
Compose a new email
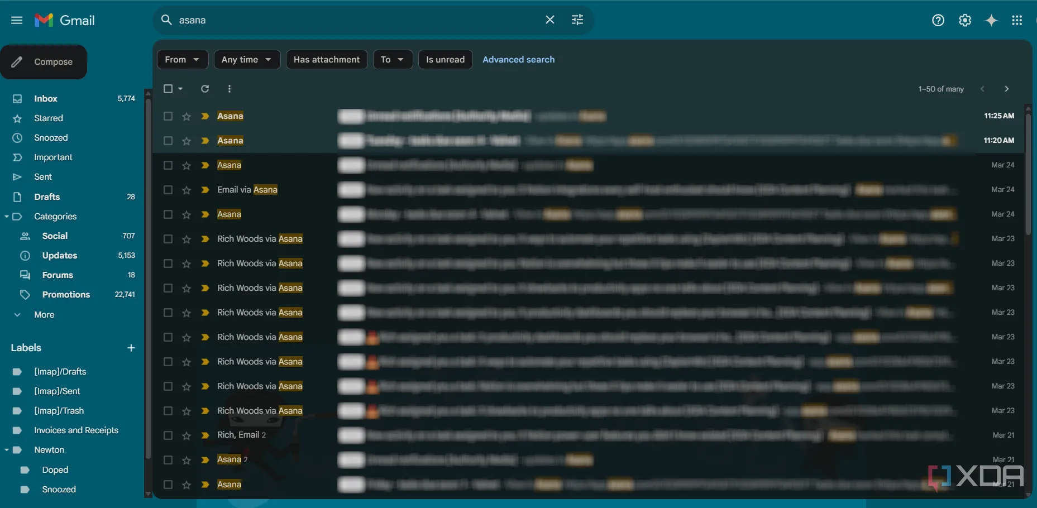pos(44,62)
